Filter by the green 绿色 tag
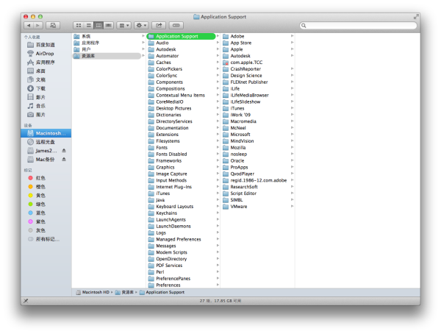Viewport: 441px width, 334px height. pos(40,204)
